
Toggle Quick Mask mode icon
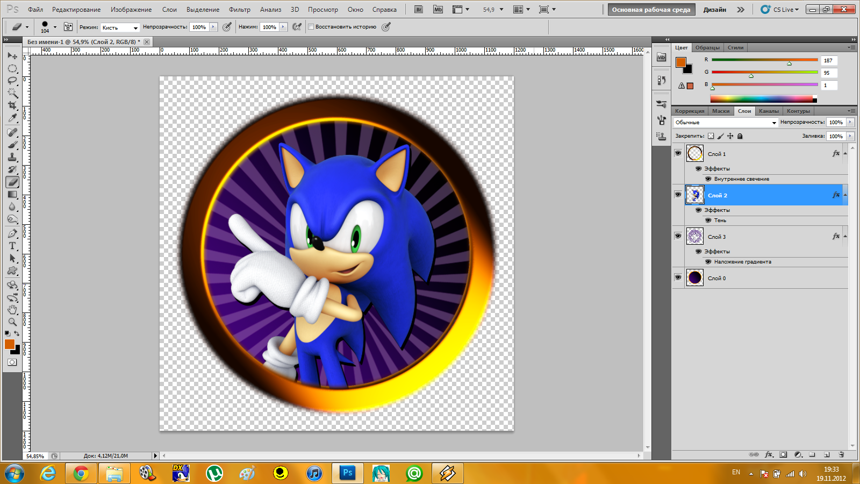pos(12,362)
